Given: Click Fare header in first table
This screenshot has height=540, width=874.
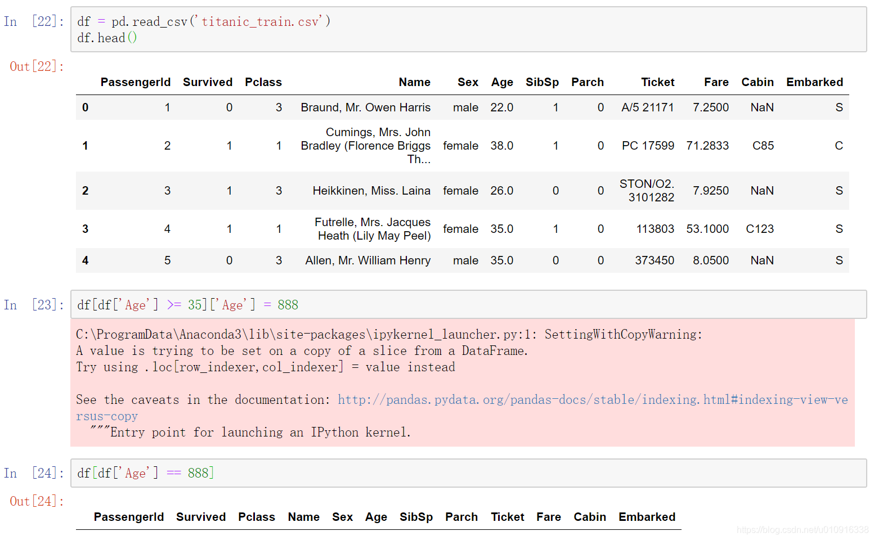Looking at the screenshot, I should pos(716,82).
